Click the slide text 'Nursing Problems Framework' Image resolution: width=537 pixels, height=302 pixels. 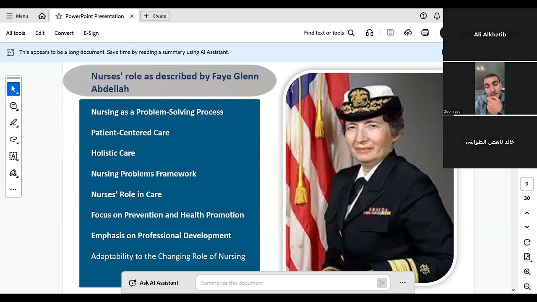(x=143, y=174)
